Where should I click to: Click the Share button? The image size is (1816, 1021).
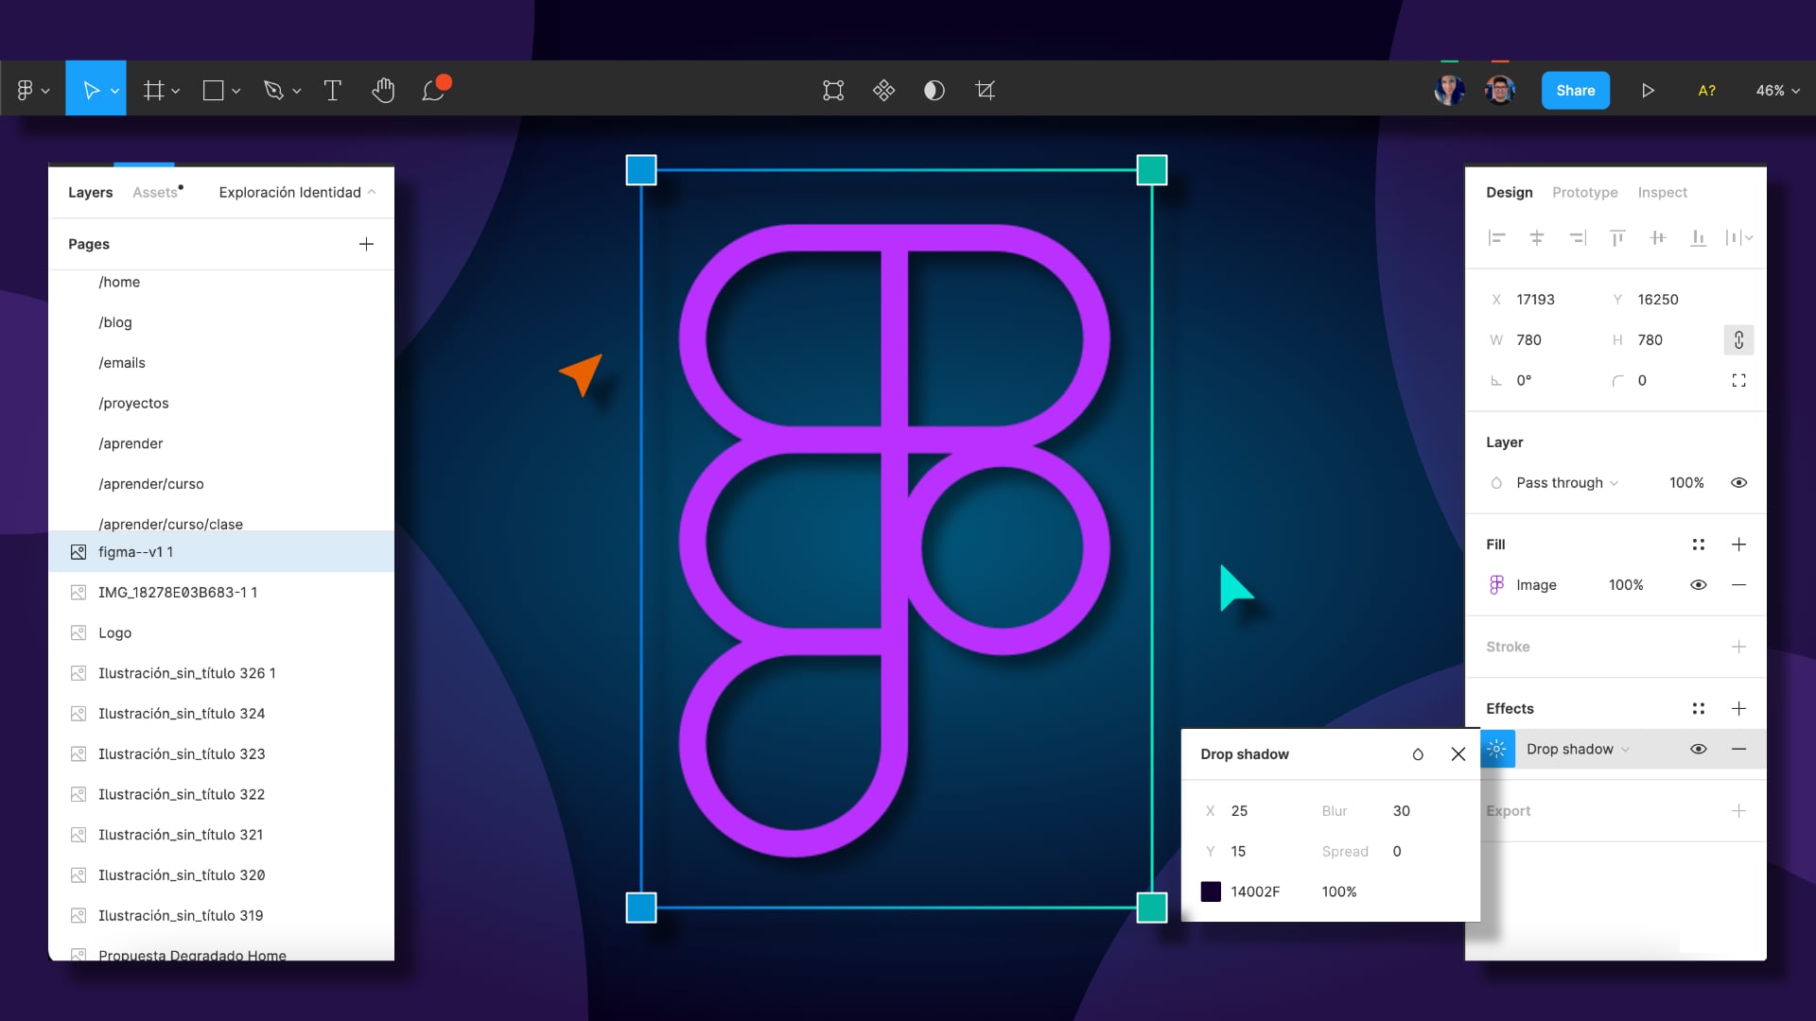click(x=1575, y=90)
